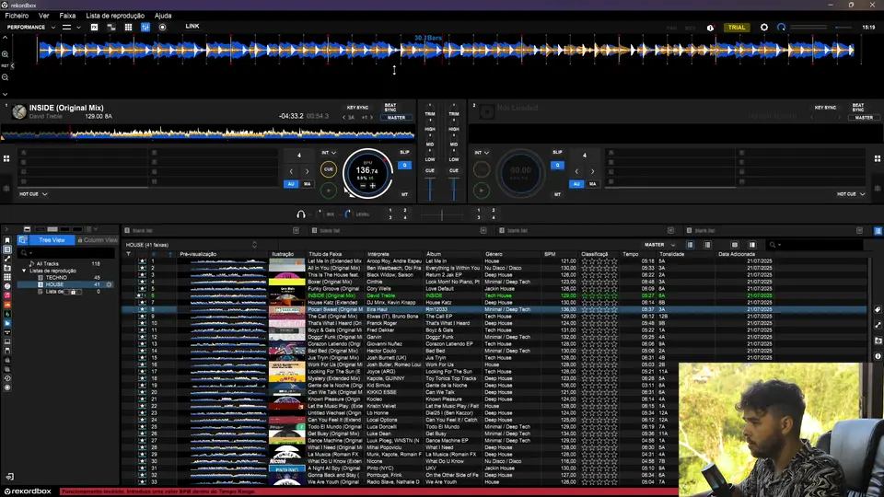Decrease tempo with the minus button
Viewport: 884px width, 497px height.
coord(363,185)
